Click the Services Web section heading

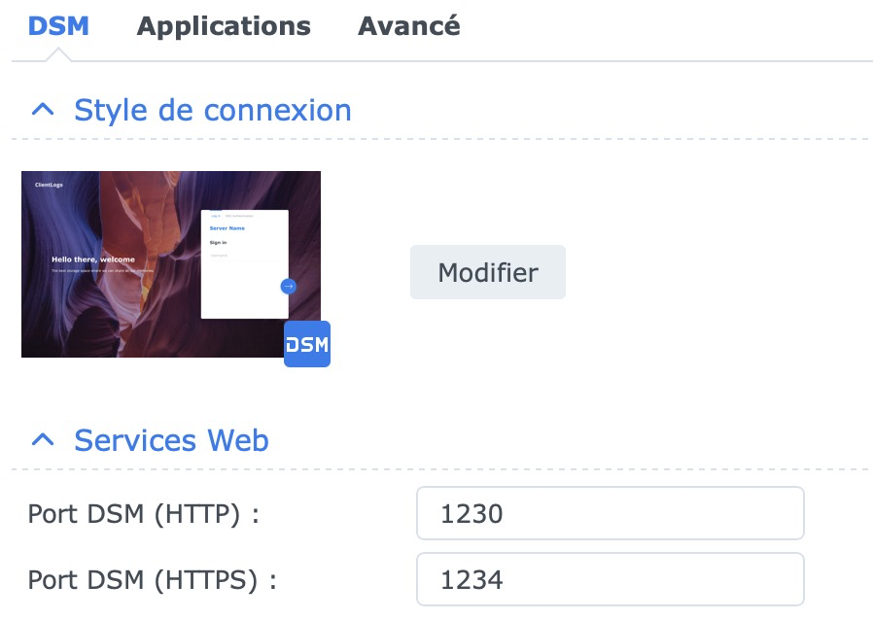pos(171,440)
